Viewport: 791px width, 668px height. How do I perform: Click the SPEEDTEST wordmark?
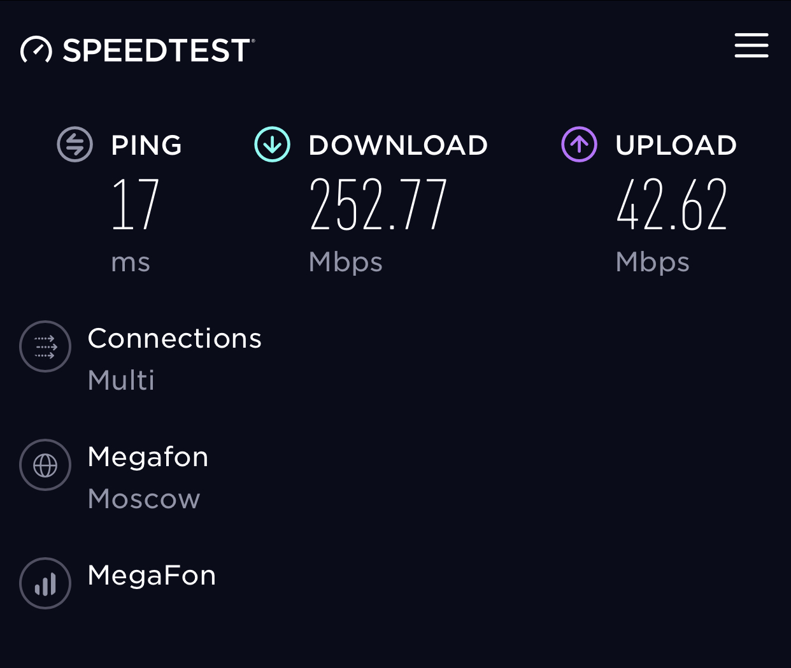[x=158, y=50]
